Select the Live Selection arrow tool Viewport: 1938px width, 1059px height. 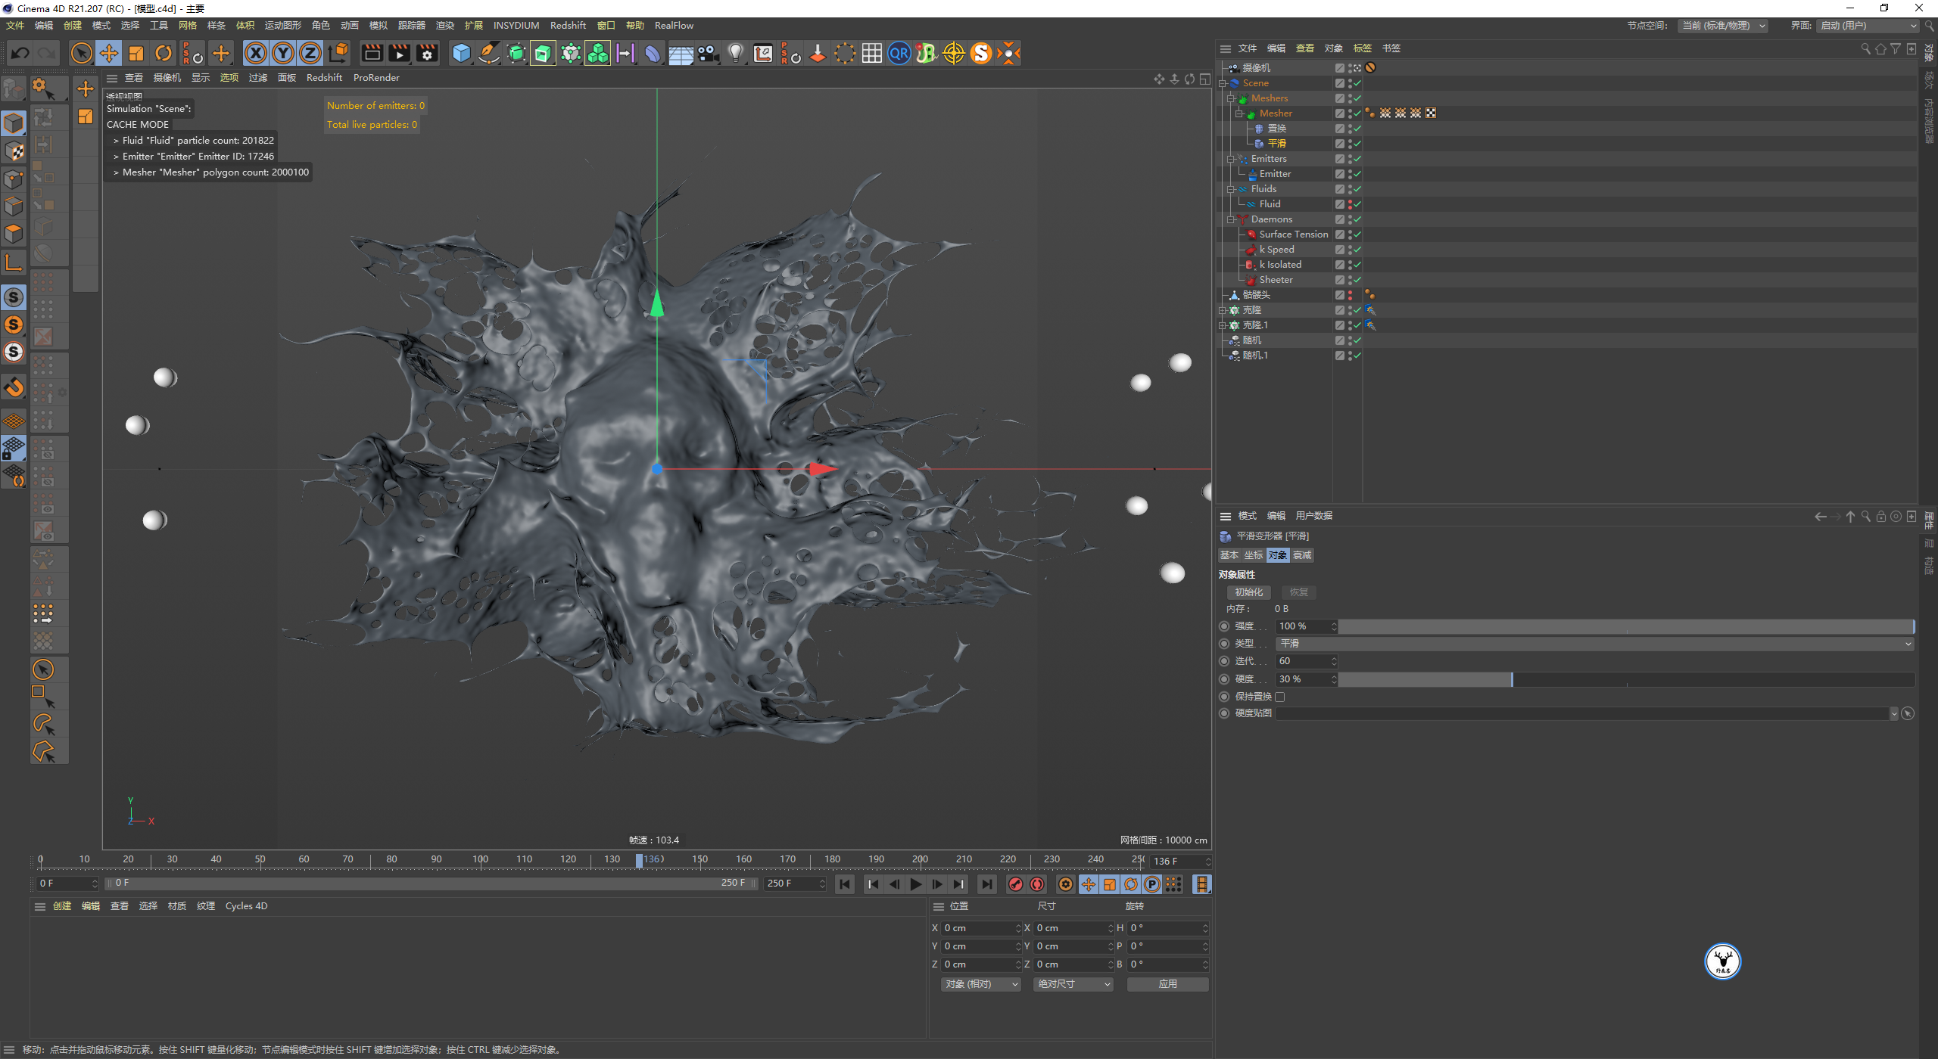click(x=82, y=53)
